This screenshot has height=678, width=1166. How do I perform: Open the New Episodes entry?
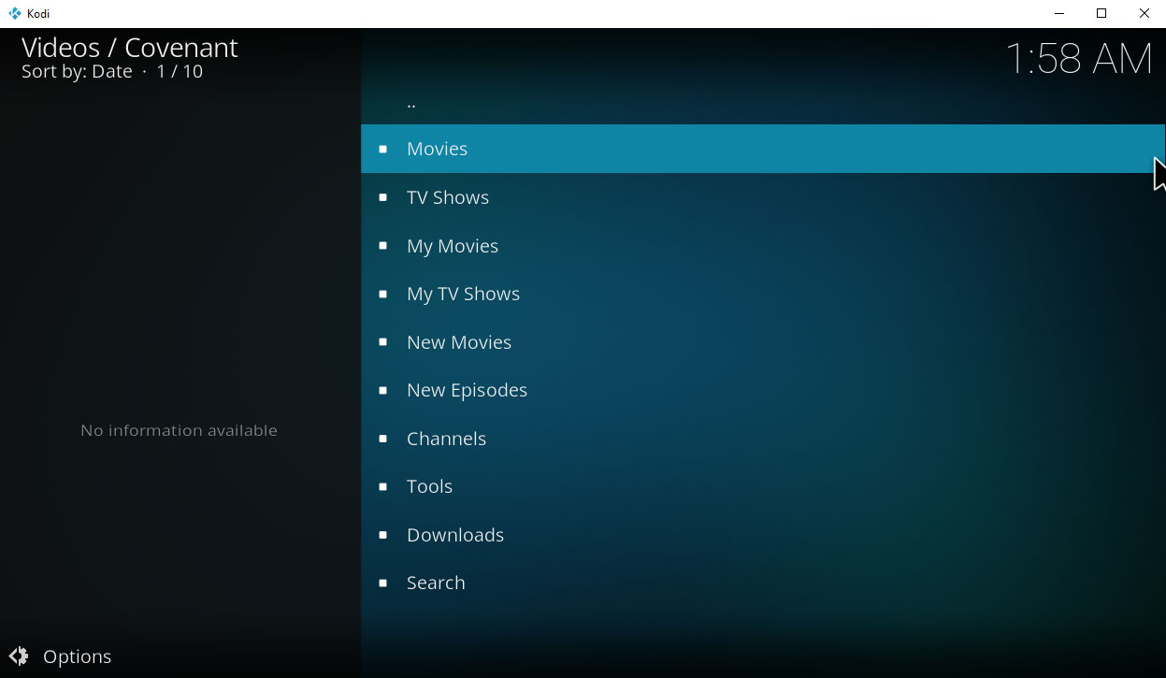tap(763, 390)
